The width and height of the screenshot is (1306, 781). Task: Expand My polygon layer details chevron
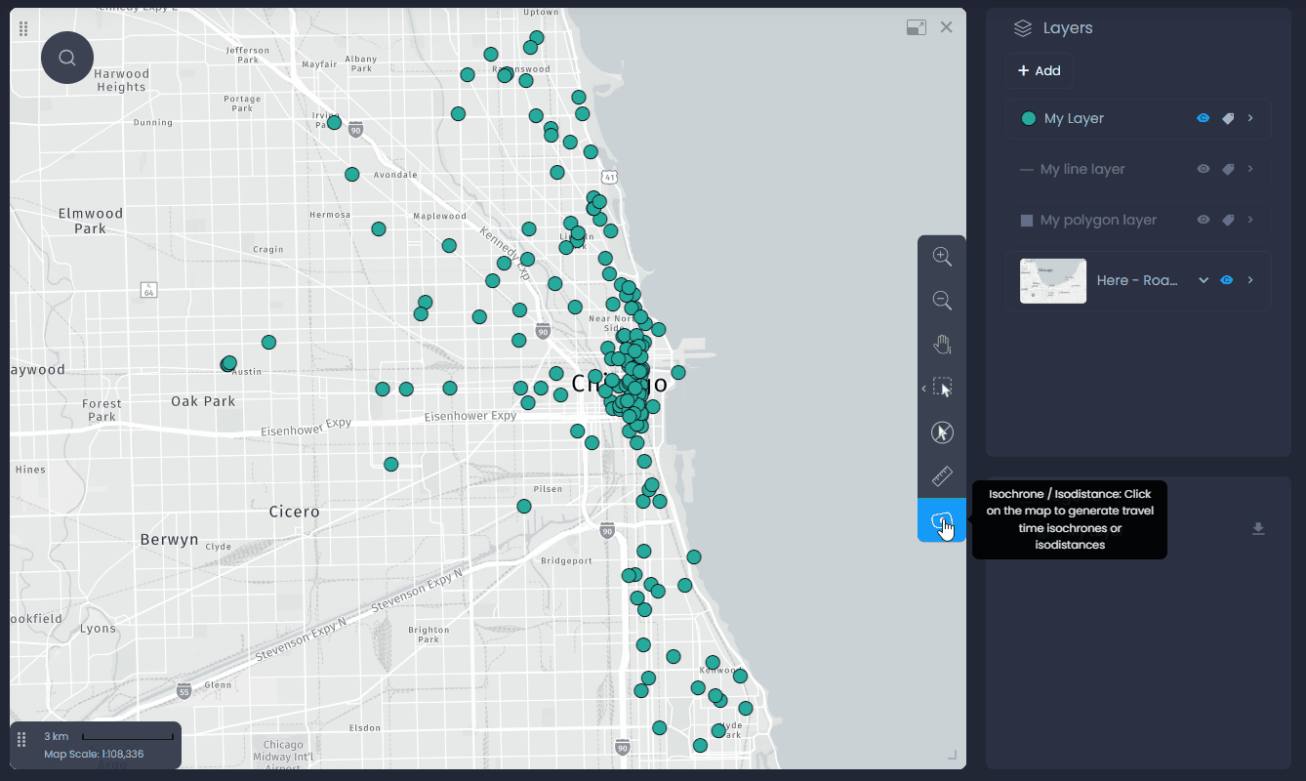[1250, 220]
